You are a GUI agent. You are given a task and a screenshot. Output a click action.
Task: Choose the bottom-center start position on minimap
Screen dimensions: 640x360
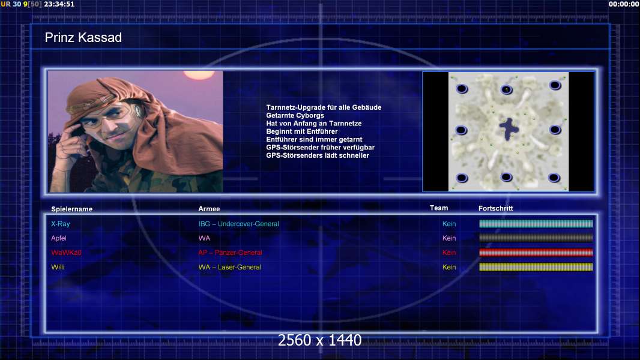506,177
